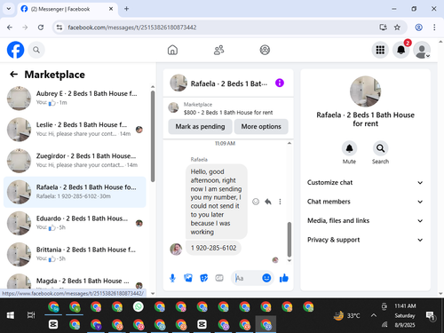Image resolution: width=444 pixels, height=333 pixels.
Task: Open site information icon in address bar
Action: coord(59,28)
